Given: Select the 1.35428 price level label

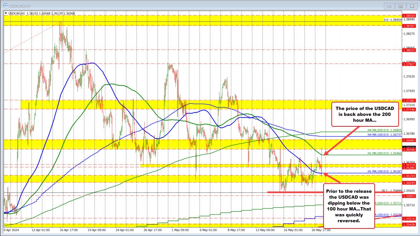Looking at the screenshot, I should (x=410, y=224).
